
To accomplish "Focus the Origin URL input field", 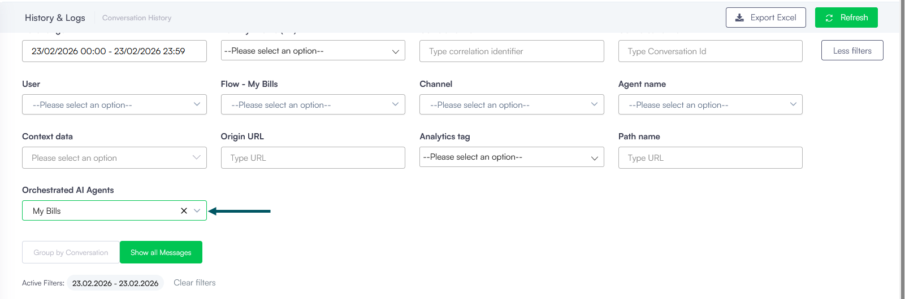I will (313, 158).
